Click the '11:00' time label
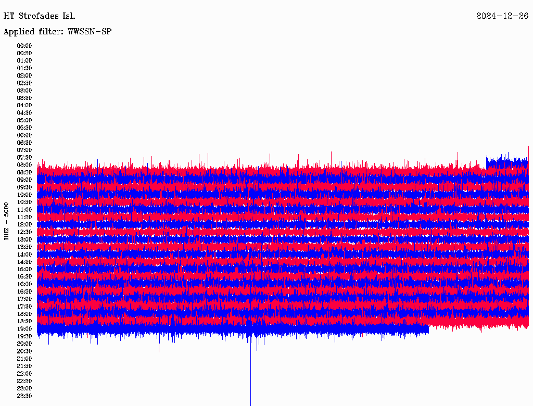The image size is (533, 406). [24, 210]
